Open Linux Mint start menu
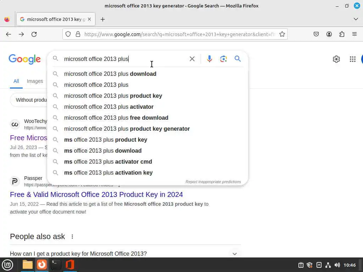 [x=7, y=265]
